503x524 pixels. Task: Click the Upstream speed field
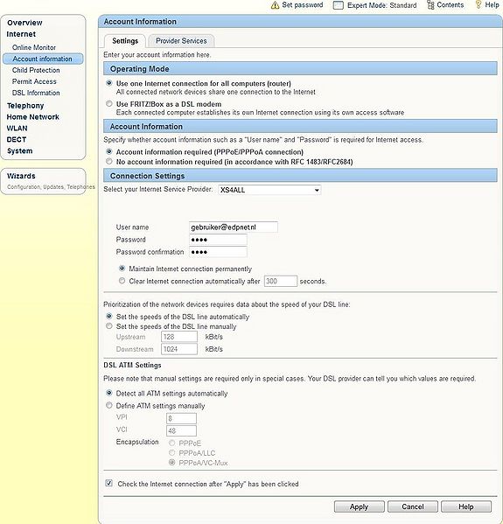[179, 337]
